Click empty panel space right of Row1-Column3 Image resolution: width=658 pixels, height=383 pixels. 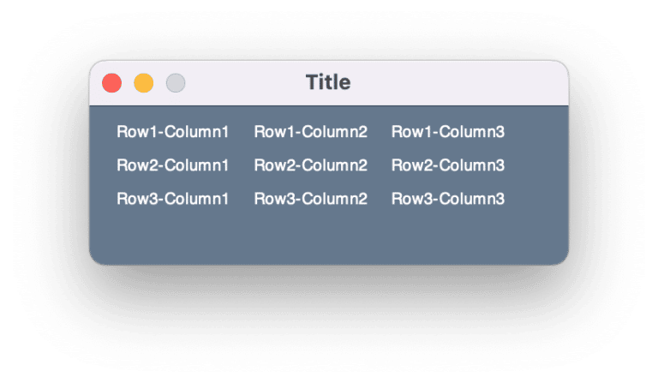point(537,132)
